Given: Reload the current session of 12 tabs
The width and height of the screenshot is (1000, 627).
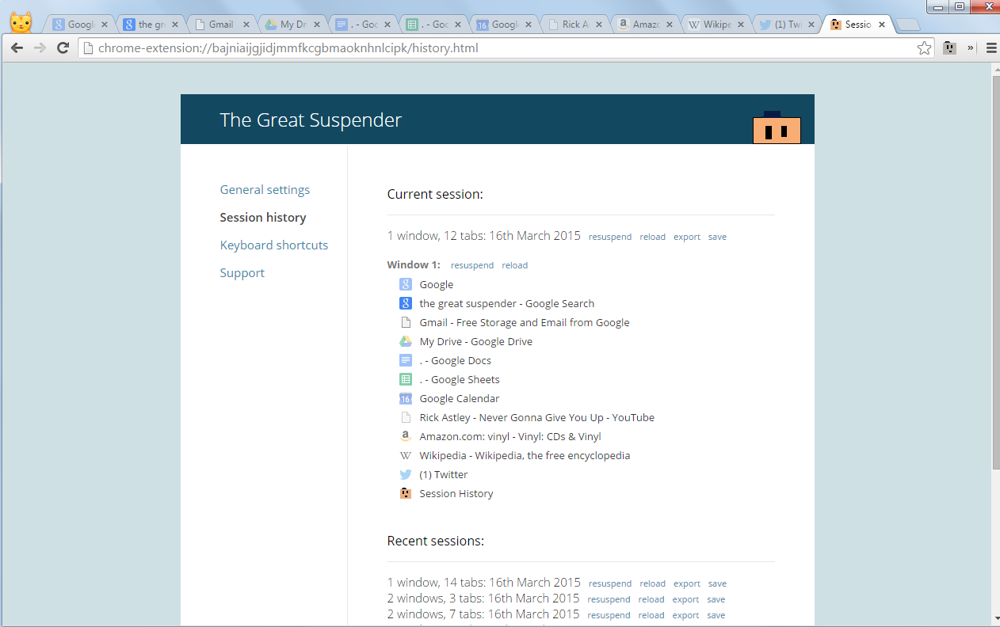Looking at the screenshot, I should 653,237.
